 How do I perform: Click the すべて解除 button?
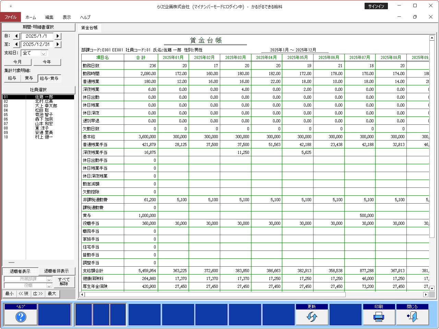point(64,282)
